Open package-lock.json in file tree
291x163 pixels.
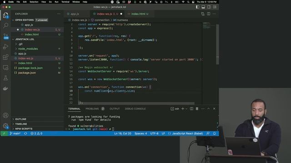(37, 68)
